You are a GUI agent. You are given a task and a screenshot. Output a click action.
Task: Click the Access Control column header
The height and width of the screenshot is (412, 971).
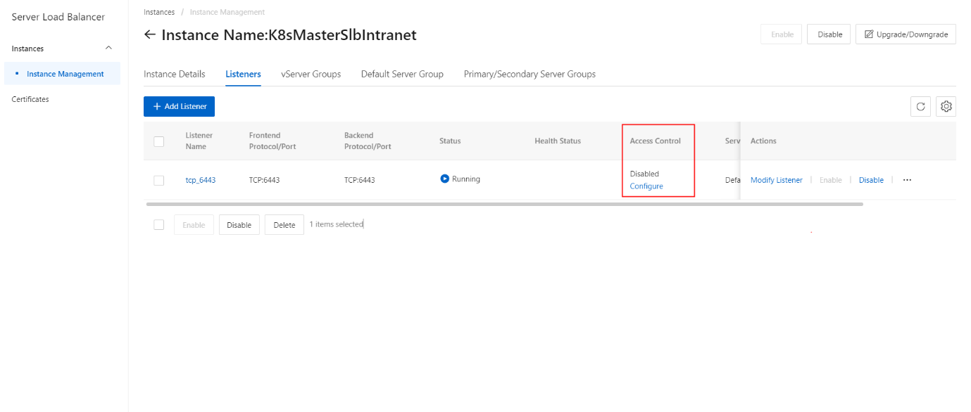pos(656,141)
